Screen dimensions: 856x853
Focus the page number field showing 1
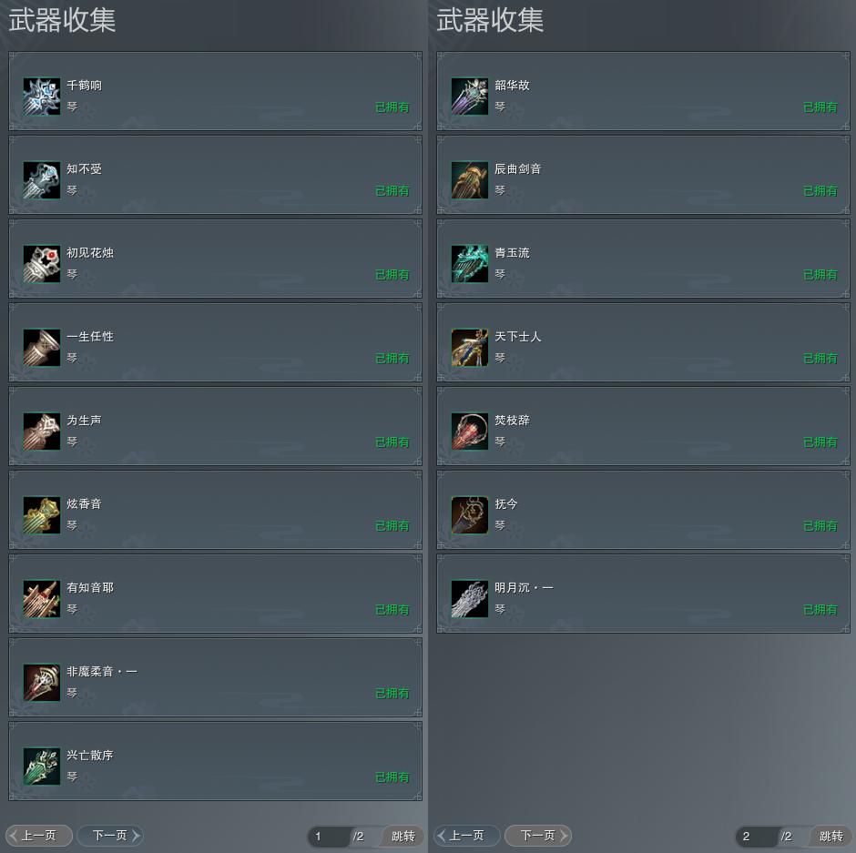click(x=329, y=836)
